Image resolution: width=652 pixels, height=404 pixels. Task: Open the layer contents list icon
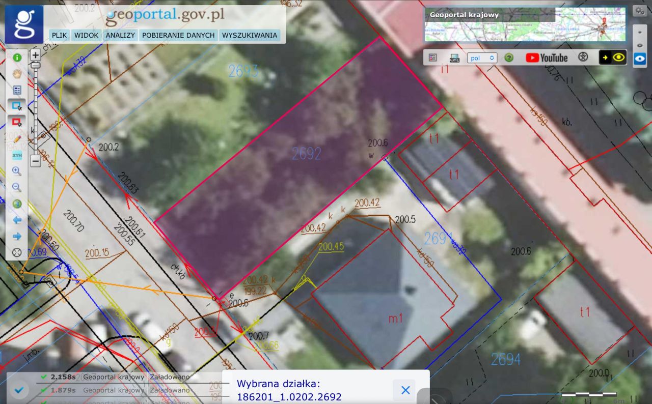tap(432, 57)
